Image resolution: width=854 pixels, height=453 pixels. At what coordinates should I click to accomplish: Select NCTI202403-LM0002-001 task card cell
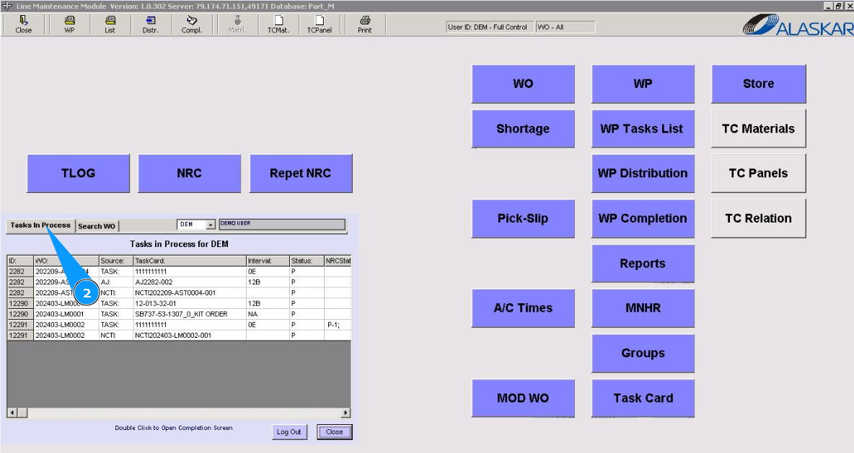point(190,336)
